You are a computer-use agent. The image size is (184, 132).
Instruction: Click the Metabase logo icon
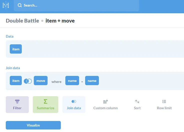6,5
